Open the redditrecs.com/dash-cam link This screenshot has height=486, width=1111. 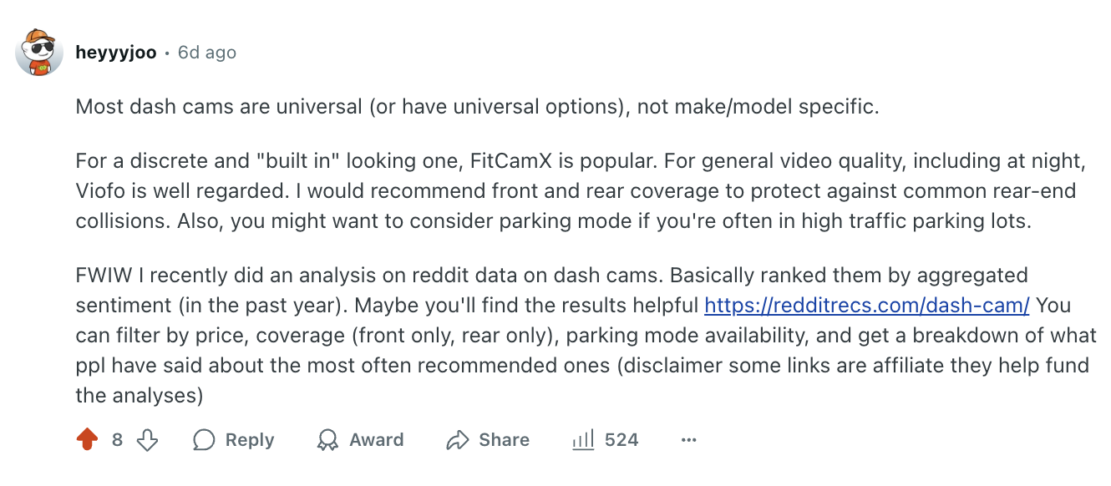865,305
